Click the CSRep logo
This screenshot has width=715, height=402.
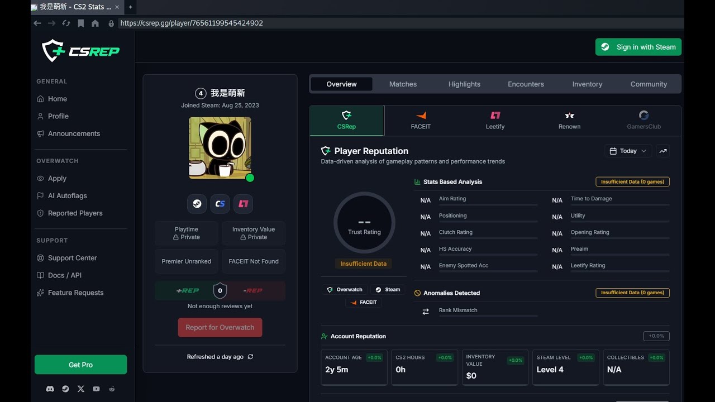pos(81,51)
